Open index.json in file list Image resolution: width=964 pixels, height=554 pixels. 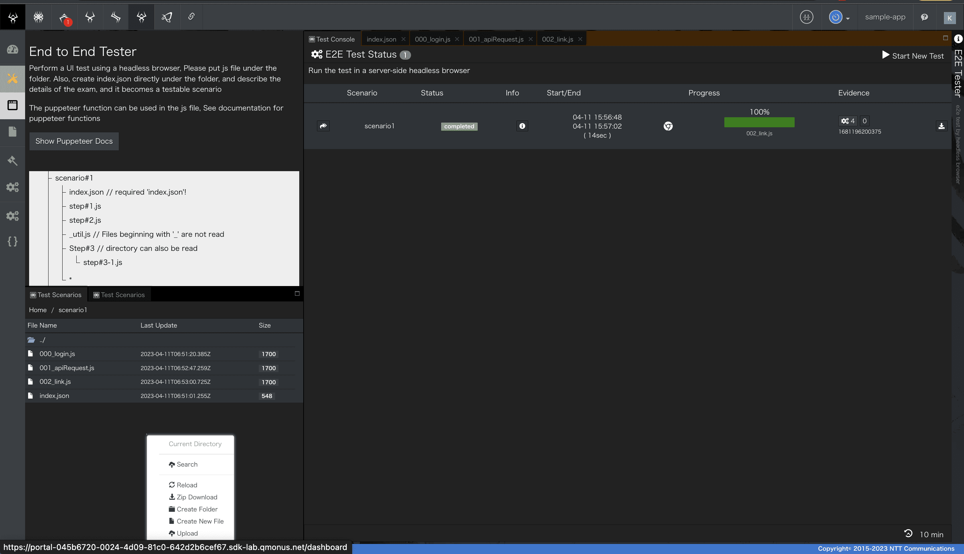pos(54,396)
